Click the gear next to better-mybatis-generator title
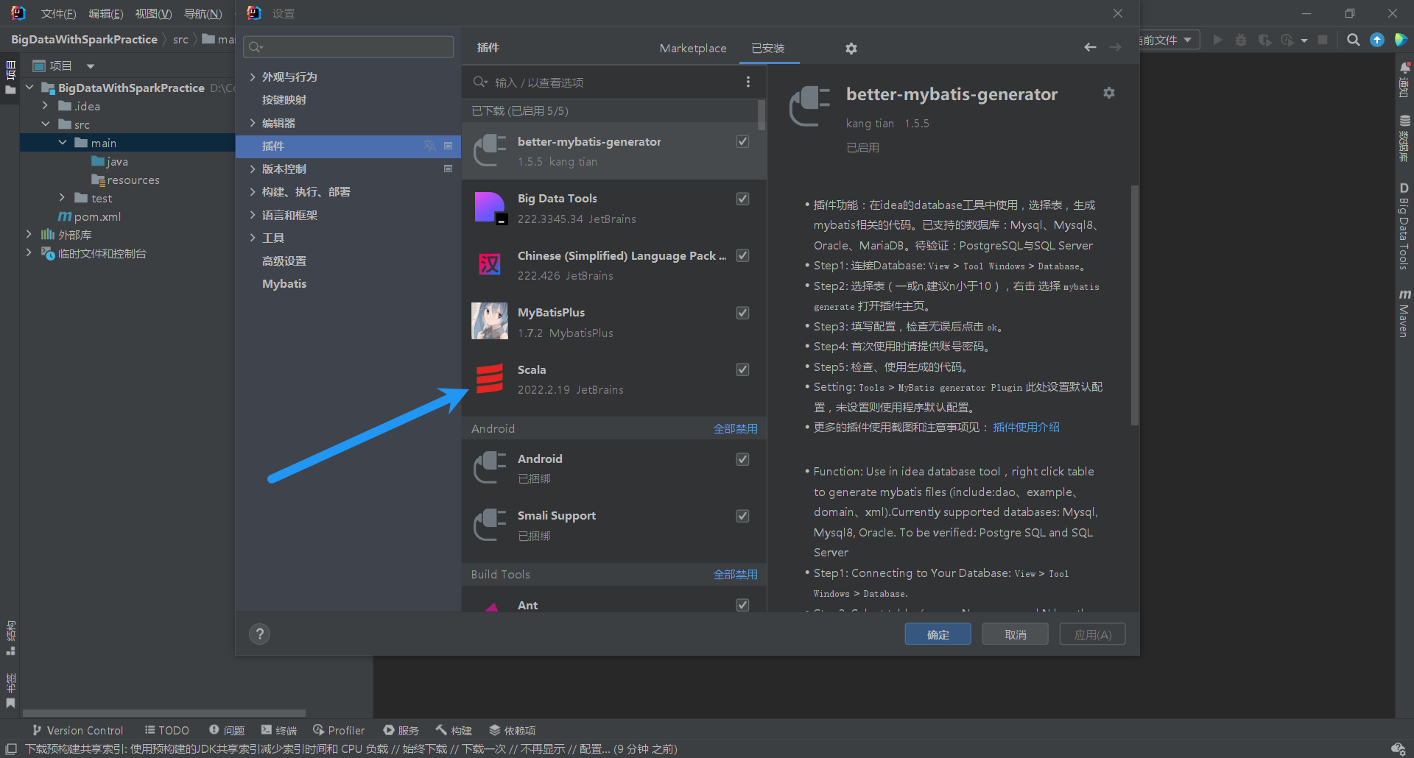 1109,93
